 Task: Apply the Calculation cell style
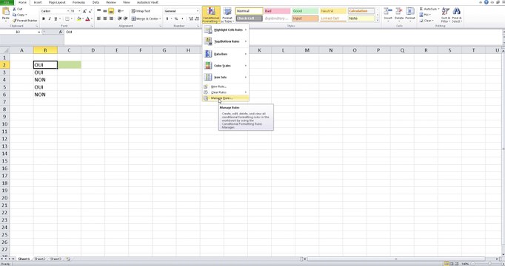point(361,11)
